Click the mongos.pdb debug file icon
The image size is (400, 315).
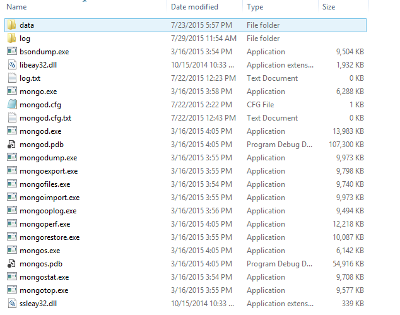(12, 264)
